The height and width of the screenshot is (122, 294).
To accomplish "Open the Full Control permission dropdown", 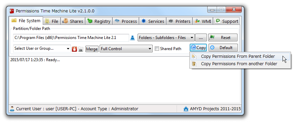I will click(126, 49).
